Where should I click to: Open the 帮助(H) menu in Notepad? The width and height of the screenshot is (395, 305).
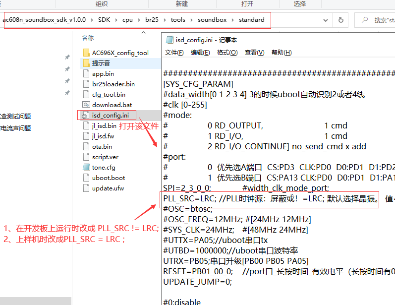click(282, 53)
